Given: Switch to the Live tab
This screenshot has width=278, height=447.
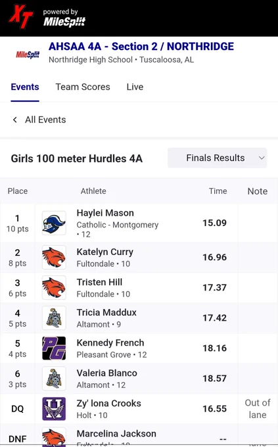Looking at the screenshot, I should [135, 87].
